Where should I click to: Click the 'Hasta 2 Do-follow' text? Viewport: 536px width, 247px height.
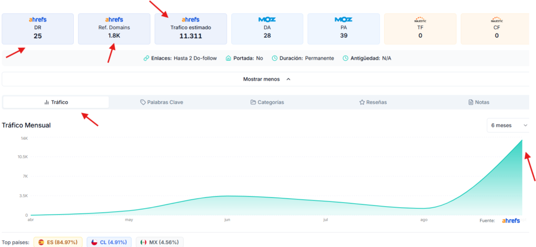point(195,59)
